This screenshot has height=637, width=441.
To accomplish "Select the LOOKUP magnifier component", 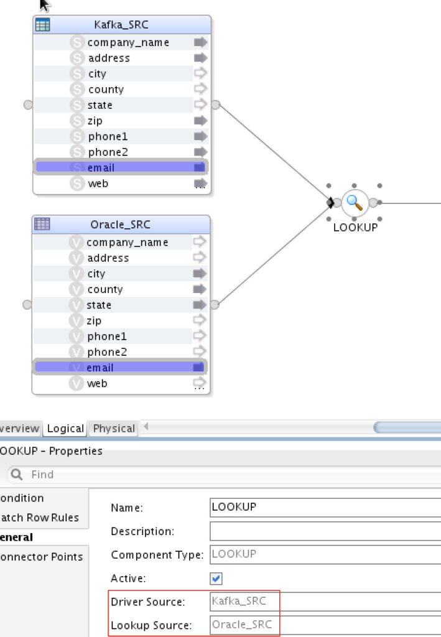I will click(x=355, y=202).
